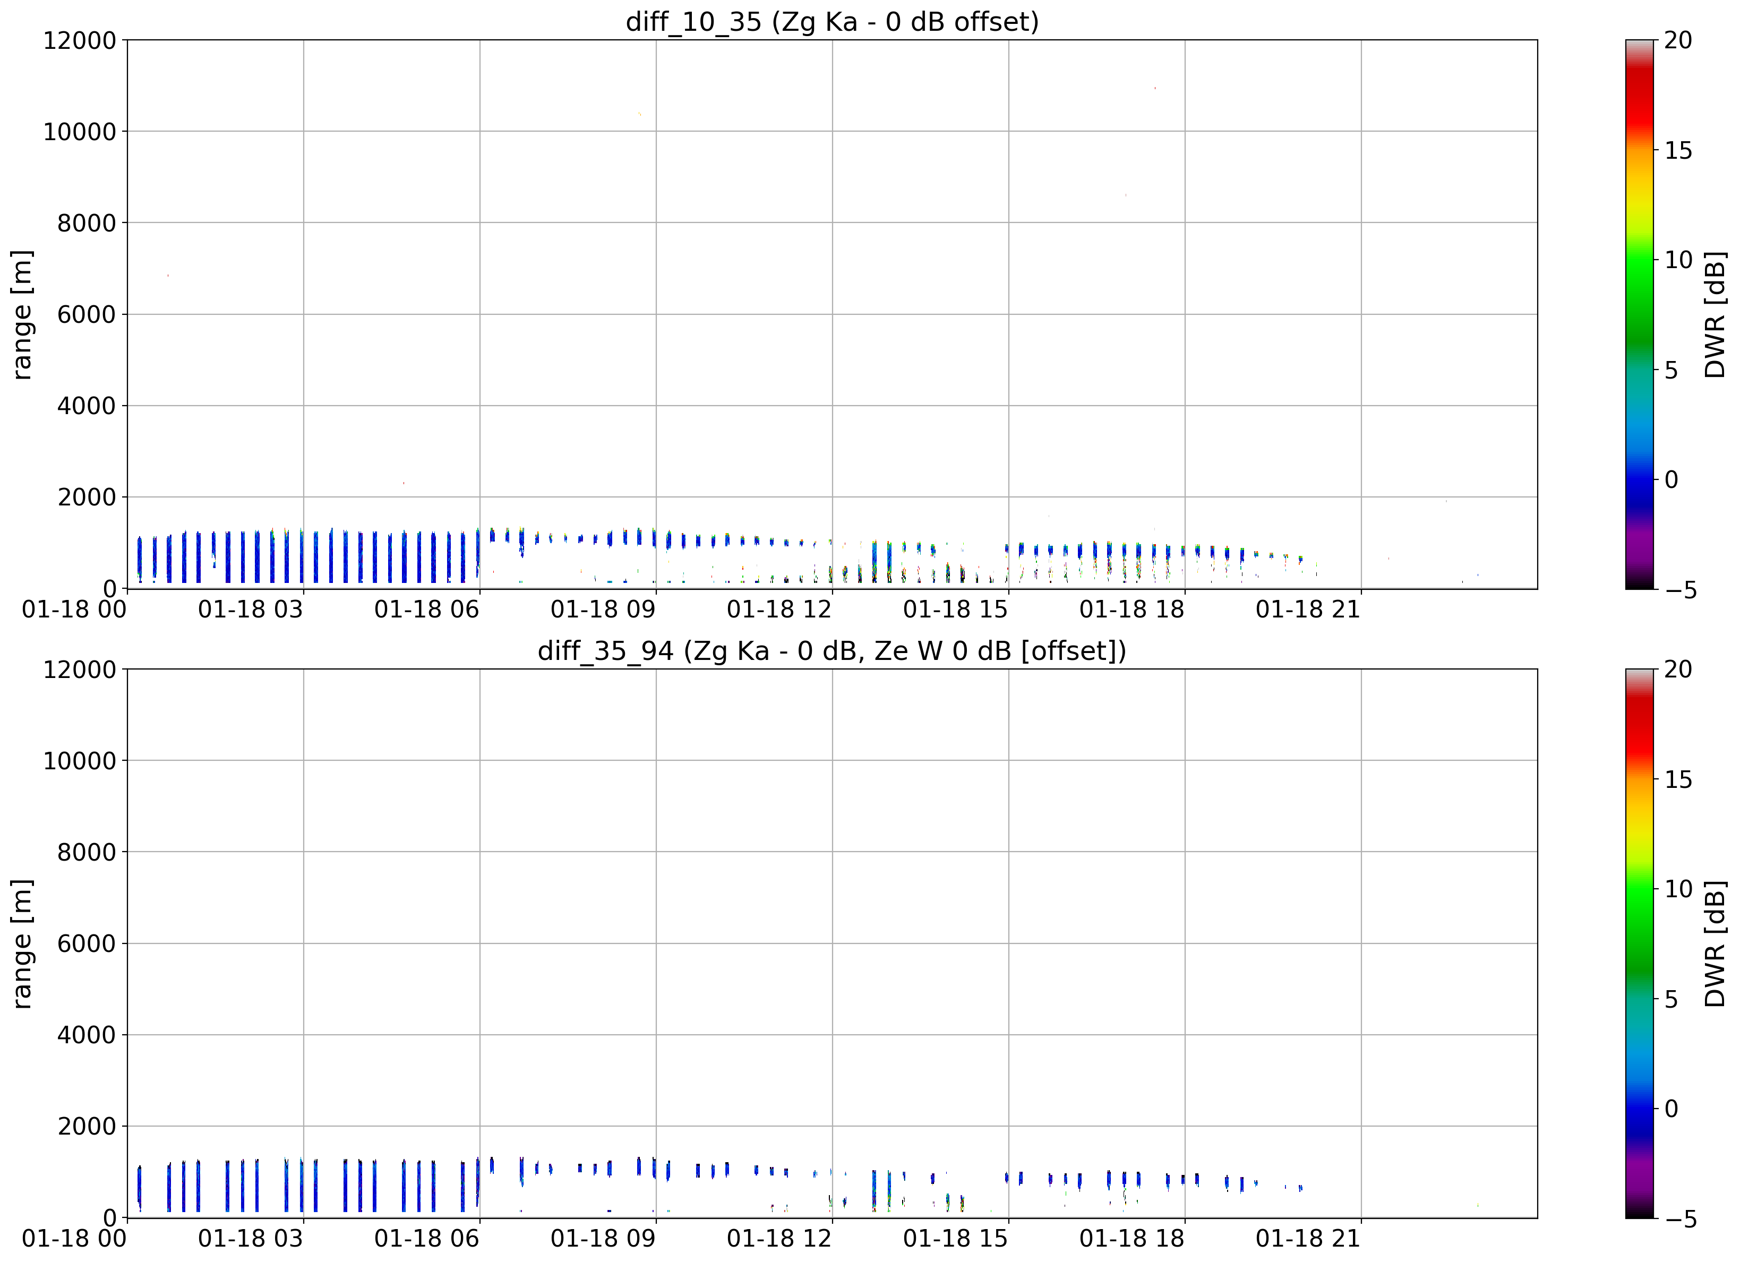The width and height of the screenshot is (1740, 1262).
Task: Click the "10" tick on diff_35_94 colorbar
Action: (1678, 889)
